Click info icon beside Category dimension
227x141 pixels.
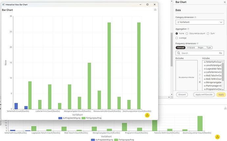point(195,17)
